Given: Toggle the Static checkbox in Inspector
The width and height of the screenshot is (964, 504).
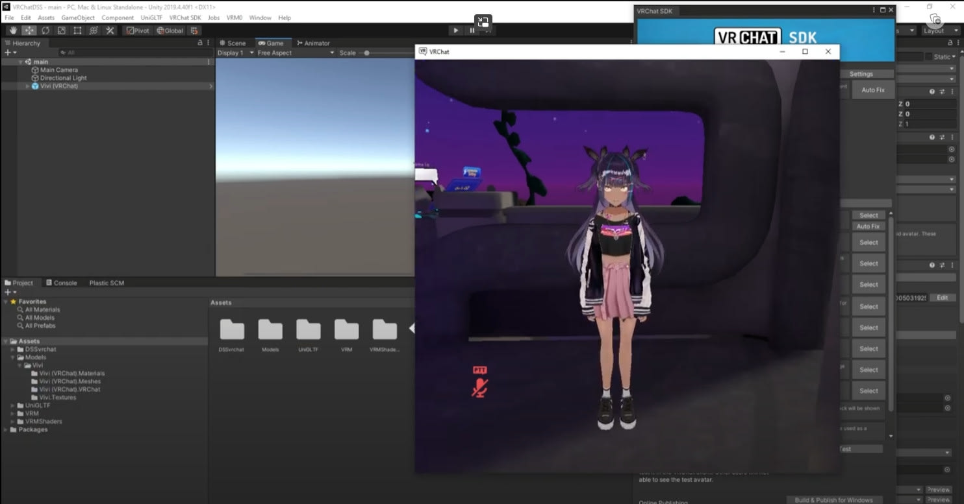Looking at the screenshot, I should (928, 57).
